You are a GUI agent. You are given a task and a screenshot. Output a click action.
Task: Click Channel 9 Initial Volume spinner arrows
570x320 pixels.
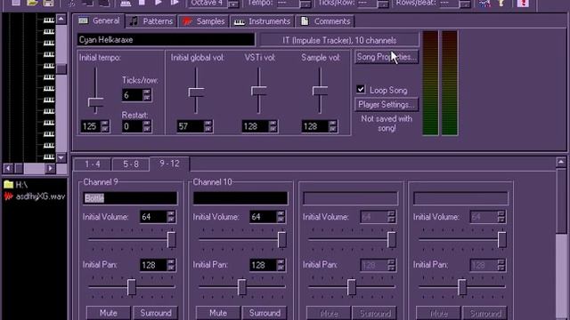click(x=171, y=217)
